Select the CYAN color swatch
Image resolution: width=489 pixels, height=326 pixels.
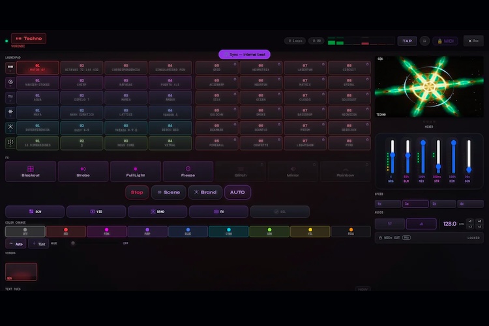(x=229, y=231)
